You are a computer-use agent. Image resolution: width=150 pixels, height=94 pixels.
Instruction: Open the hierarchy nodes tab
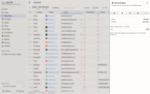pyautogui.click(x=138, y=13)
